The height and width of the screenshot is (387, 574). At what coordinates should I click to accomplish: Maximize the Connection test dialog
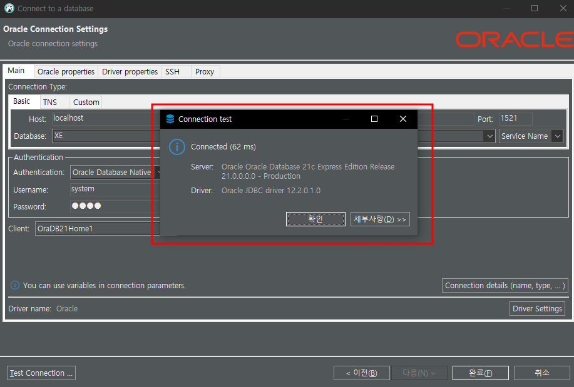click(x=374, y=119)
